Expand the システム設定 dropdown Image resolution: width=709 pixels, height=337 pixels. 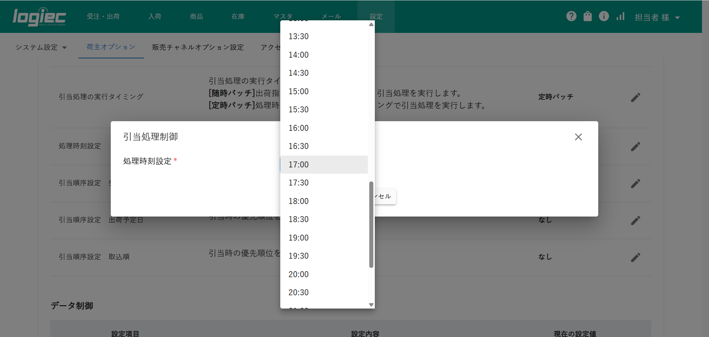tap(41, 47)
